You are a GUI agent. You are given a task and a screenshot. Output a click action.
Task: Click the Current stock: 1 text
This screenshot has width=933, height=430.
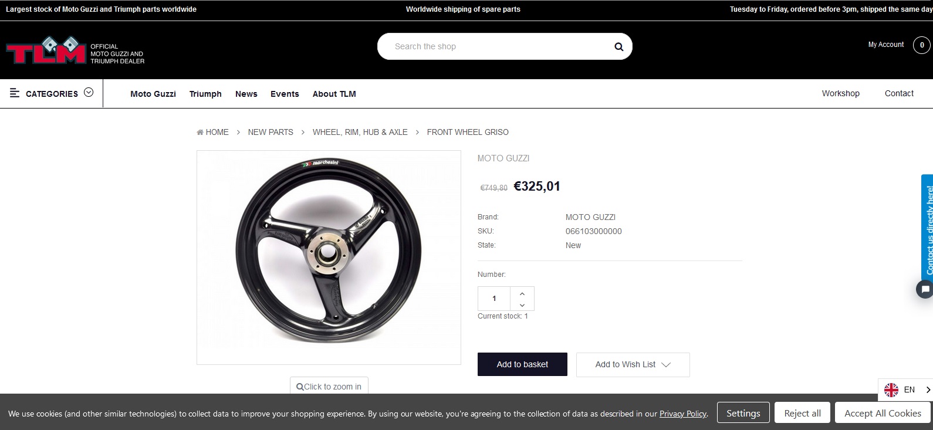click(503, 316)
